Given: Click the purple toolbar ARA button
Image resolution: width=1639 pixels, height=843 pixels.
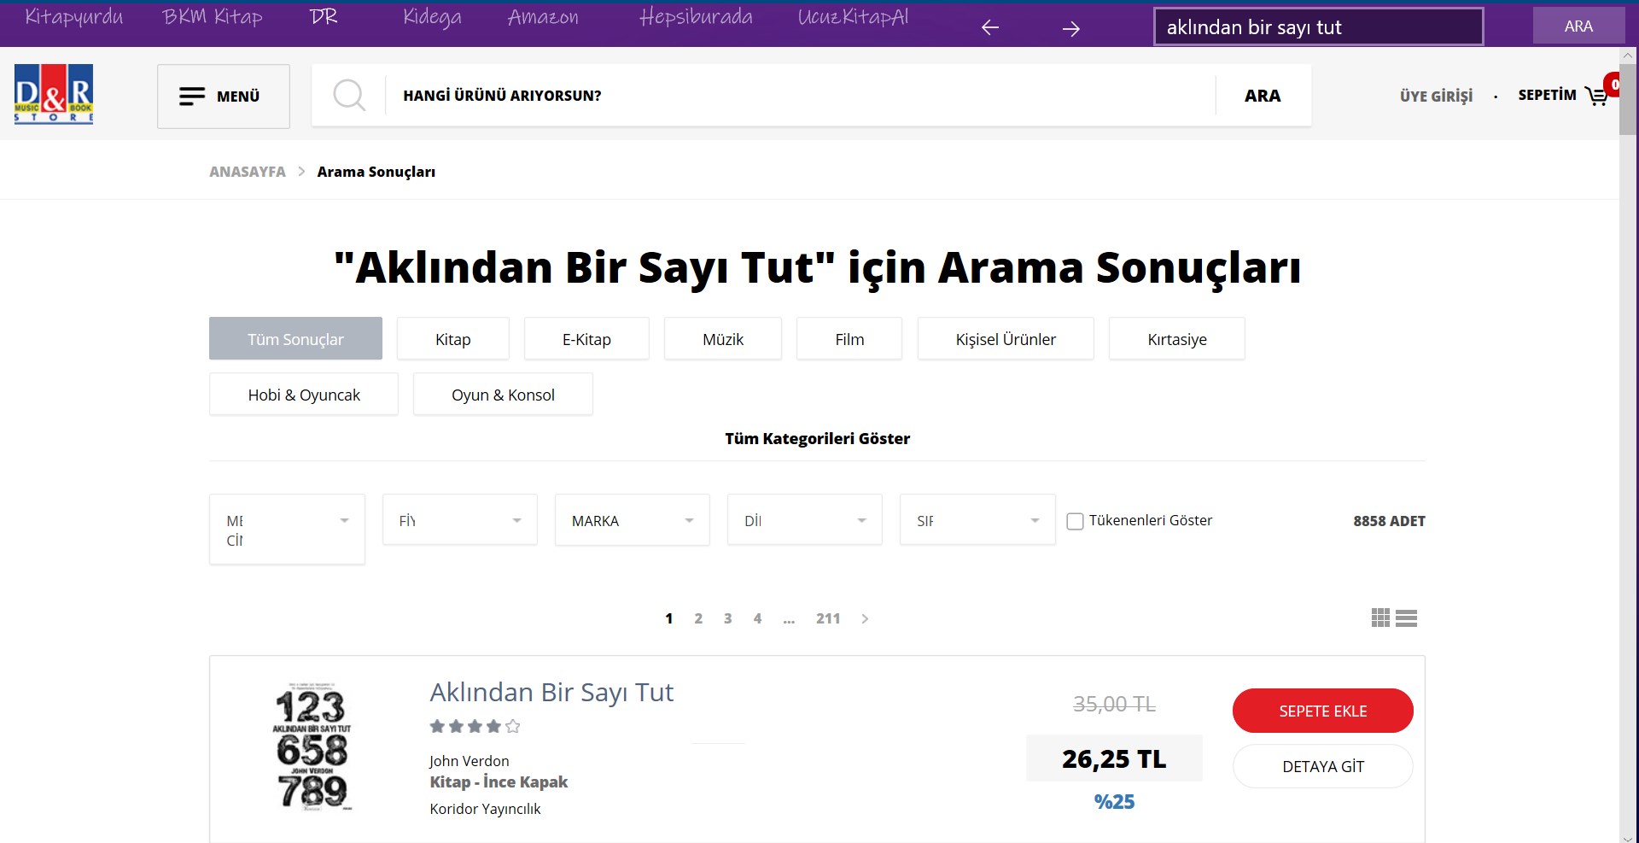Looking at the screenshot, I should click(x=1578, y=26).
